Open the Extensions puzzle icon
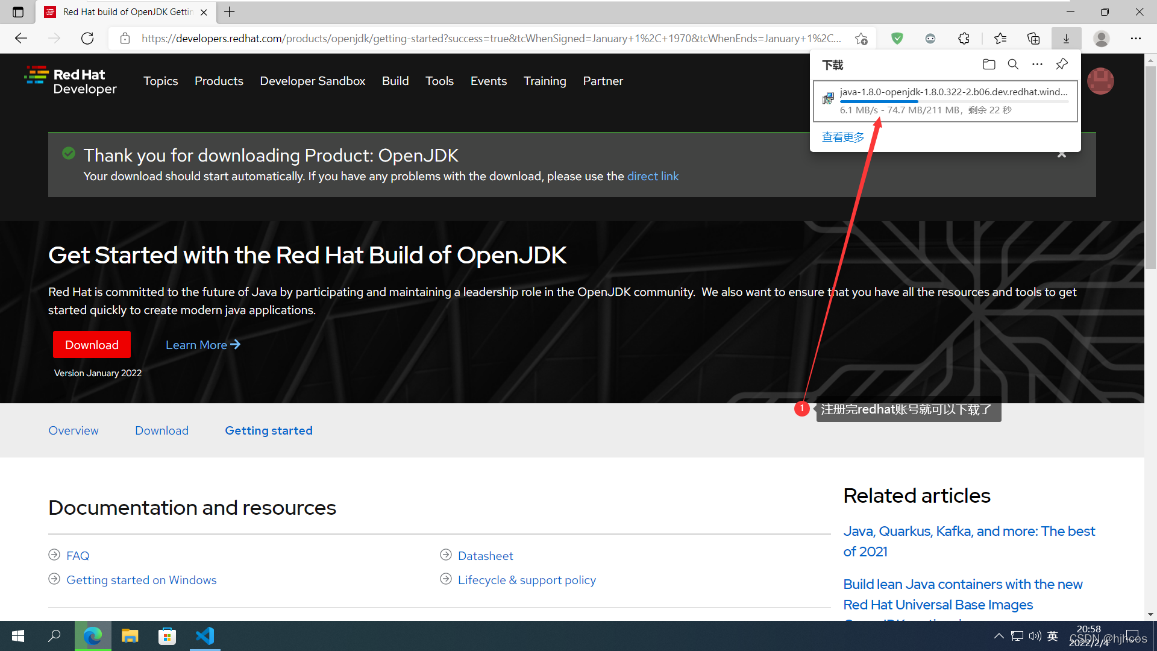Screen dimensions: 1157x651 point(964,39)
